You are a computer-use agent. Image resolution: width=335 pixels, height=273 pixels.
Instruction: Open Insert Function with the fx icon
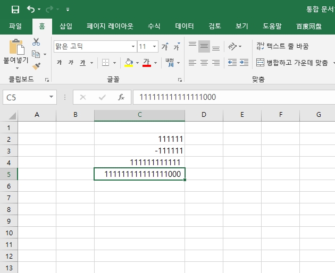[x=121, y=97]
